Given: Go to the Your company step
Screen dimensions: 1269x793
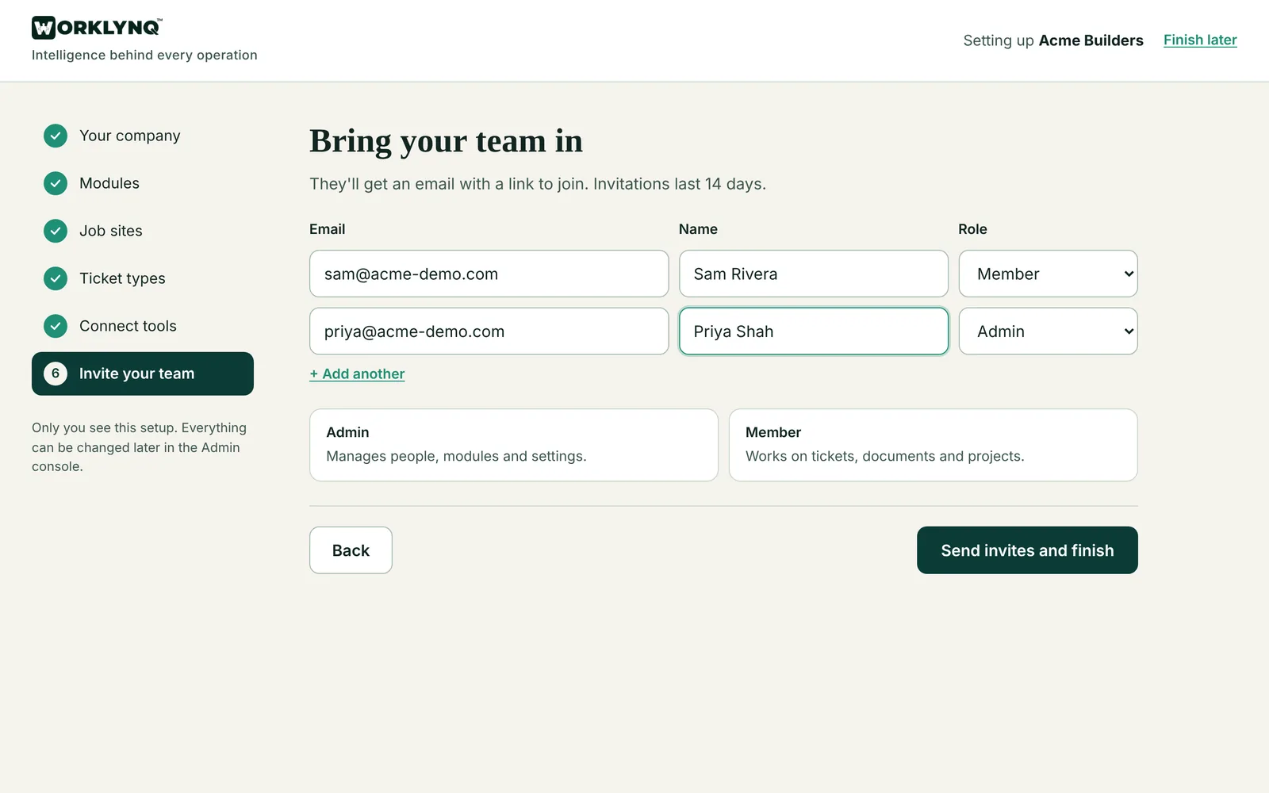Looking at the screenshot, I should (143, 136).
